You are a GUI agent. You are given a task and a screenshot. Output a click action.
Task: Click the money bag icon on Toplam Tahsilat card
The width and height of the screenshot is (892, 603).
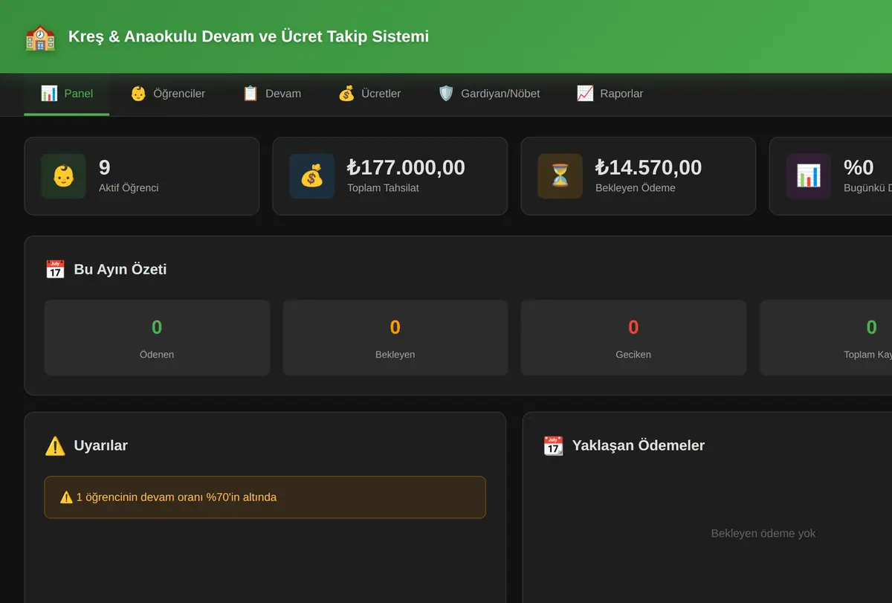point(312,176)
